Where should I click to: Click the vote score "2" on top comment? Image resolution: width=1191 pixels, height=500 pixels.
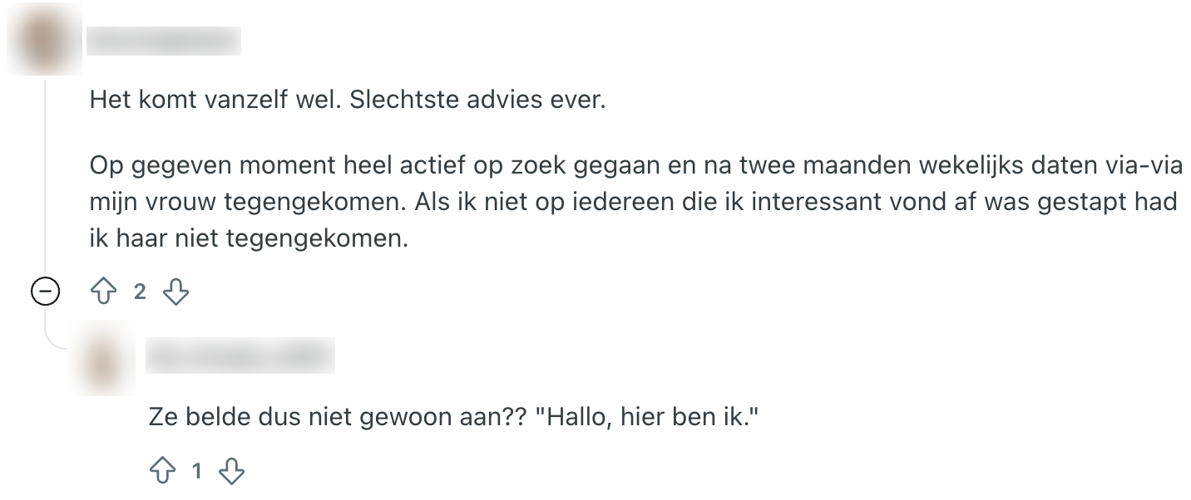[x=140, y=292]
